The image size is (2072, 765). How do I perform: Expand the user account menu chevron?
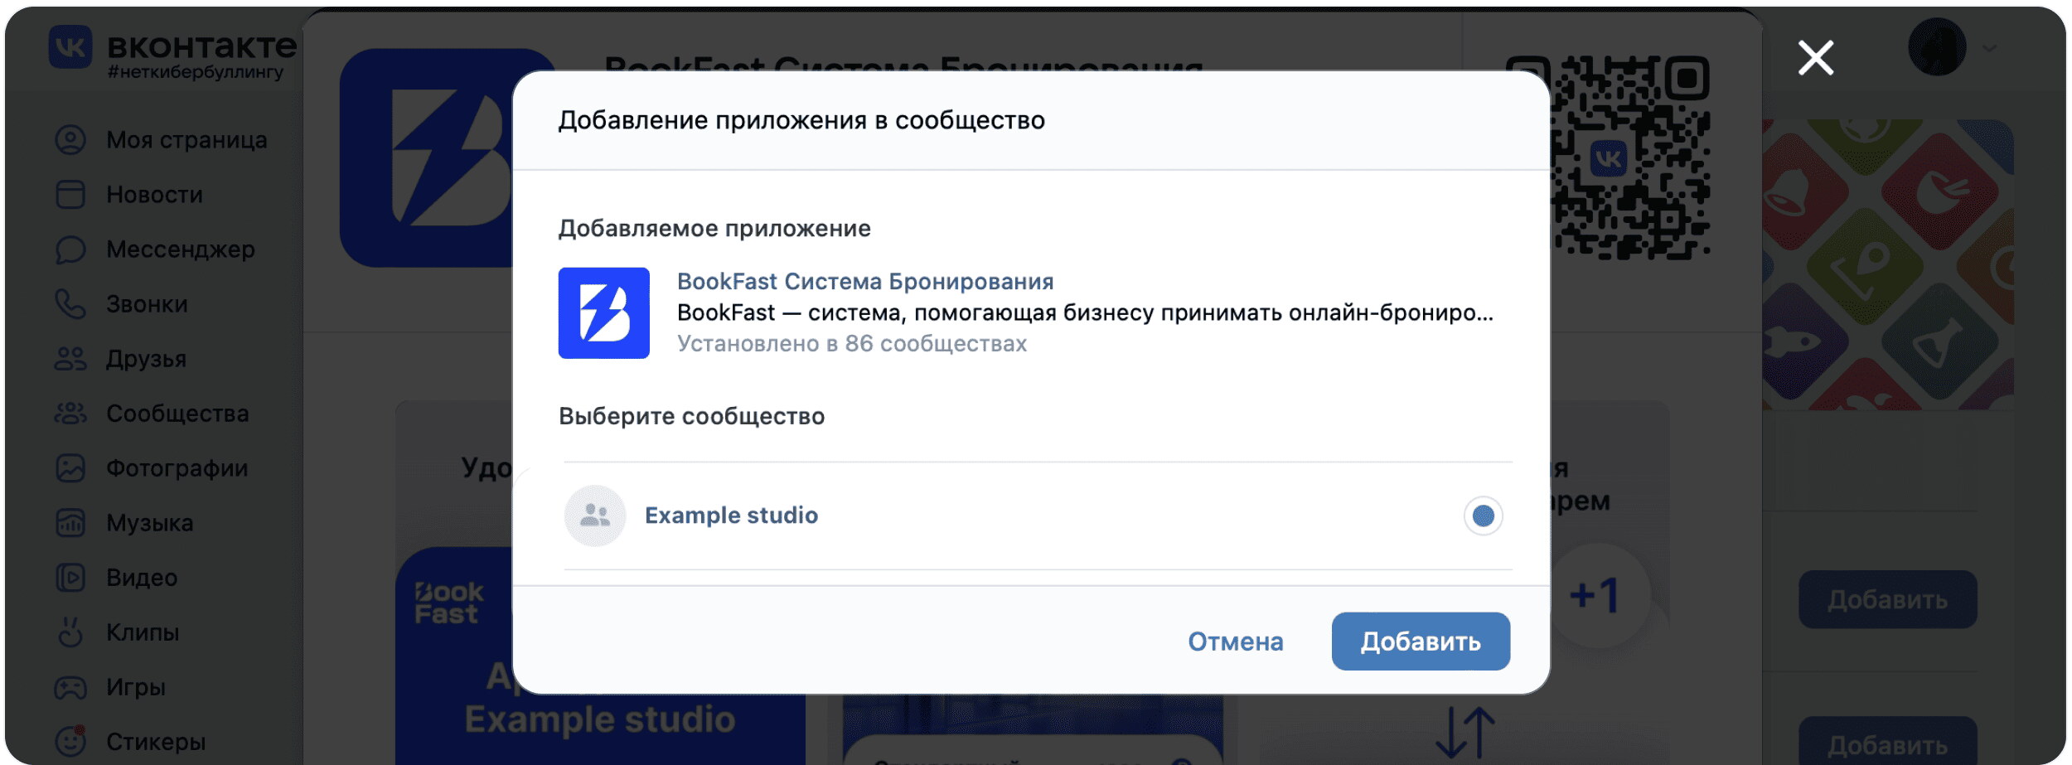coord(1989,48)
